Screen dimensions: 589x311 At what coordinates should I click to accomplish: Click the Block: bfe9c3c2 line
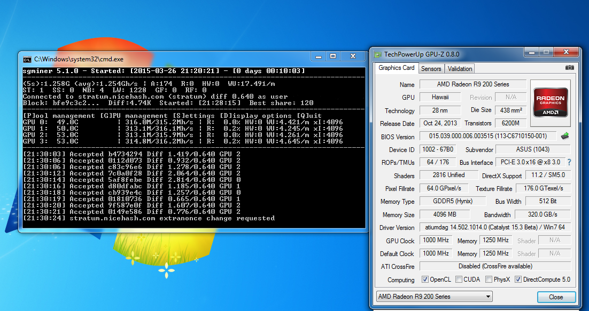[168, 103]
